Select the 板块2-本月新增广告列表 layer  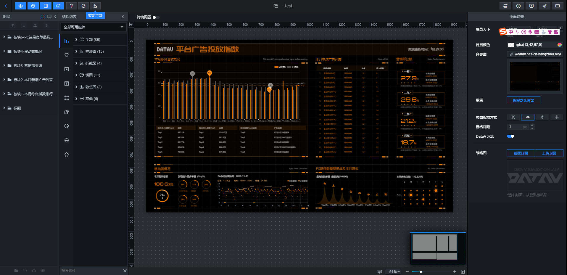coord(30,80)
